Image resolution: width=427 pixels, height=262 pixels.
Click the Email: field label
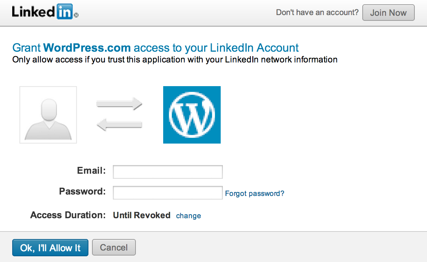pyautogui.click(x=91, y=171)
